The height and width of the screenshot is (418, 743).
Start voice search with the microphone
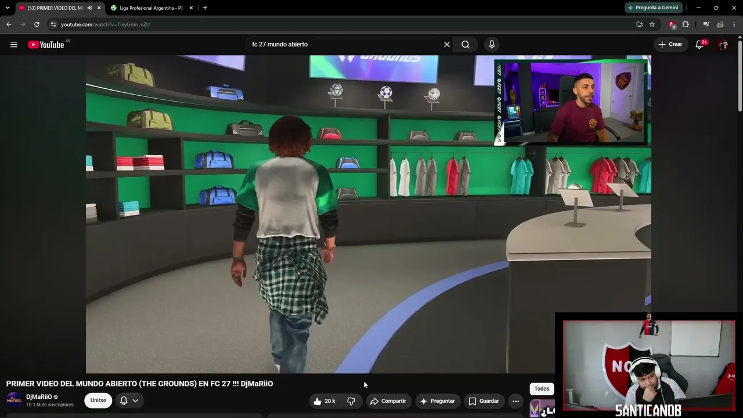[x=492, y=45]
